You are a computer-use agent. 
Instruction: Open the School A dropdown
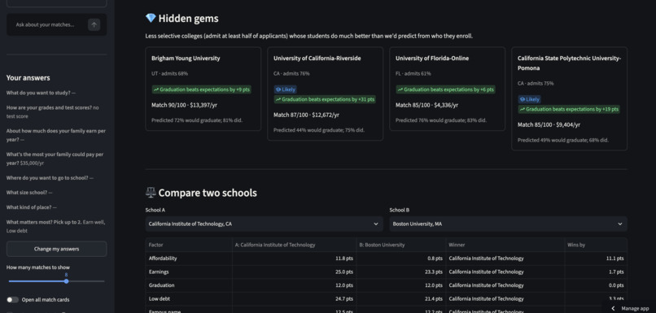[264, 224]
